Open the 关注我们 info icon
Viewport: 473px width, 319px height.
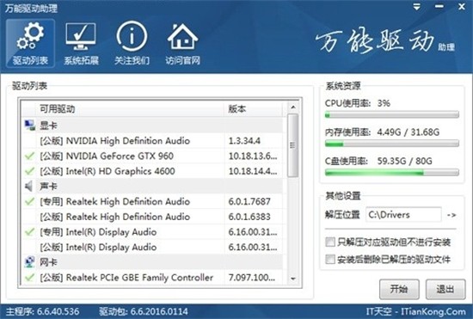click(132, 43)
